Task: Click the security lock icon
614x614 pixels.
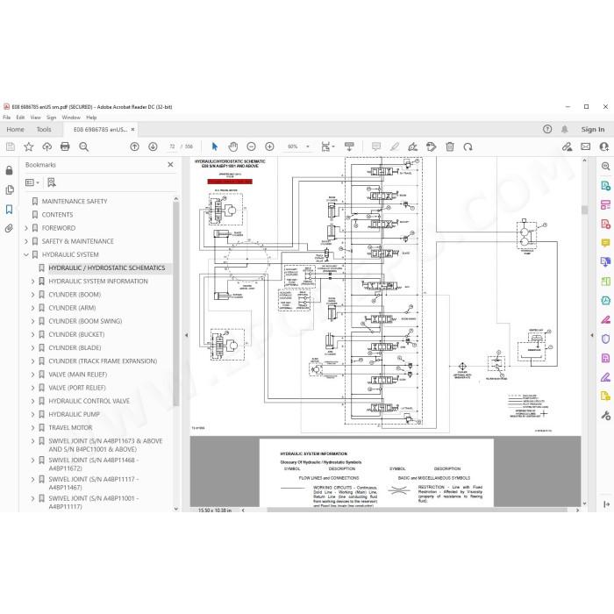Action: 10,170
